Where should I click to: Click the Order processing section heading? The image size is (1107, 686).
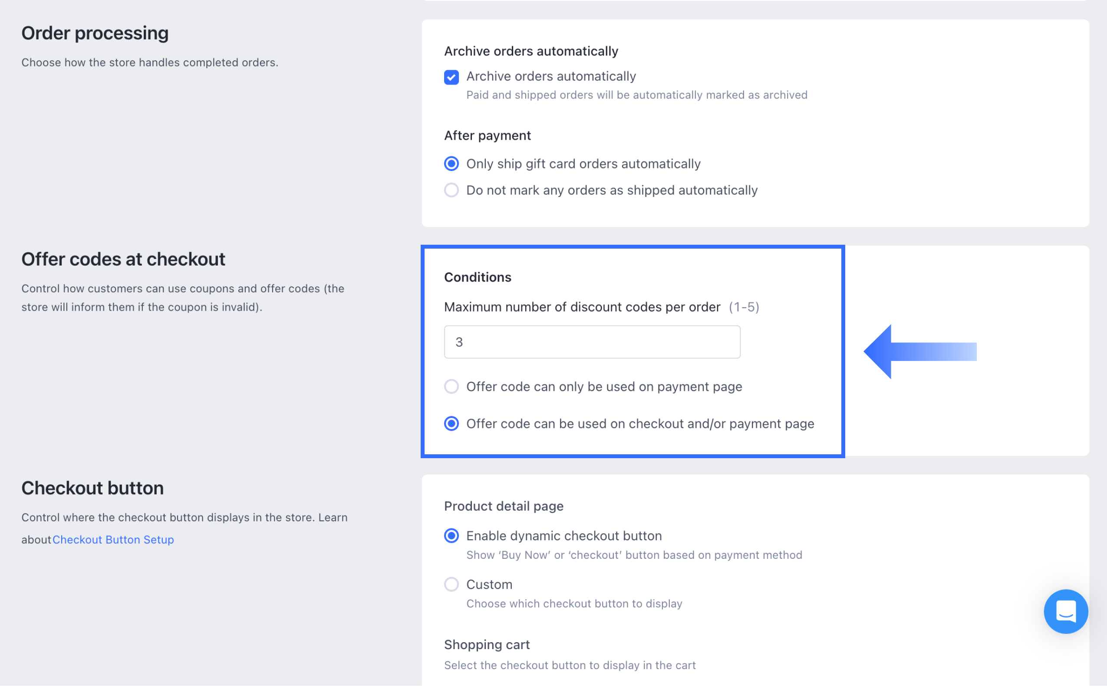click(x=95, y=33)
